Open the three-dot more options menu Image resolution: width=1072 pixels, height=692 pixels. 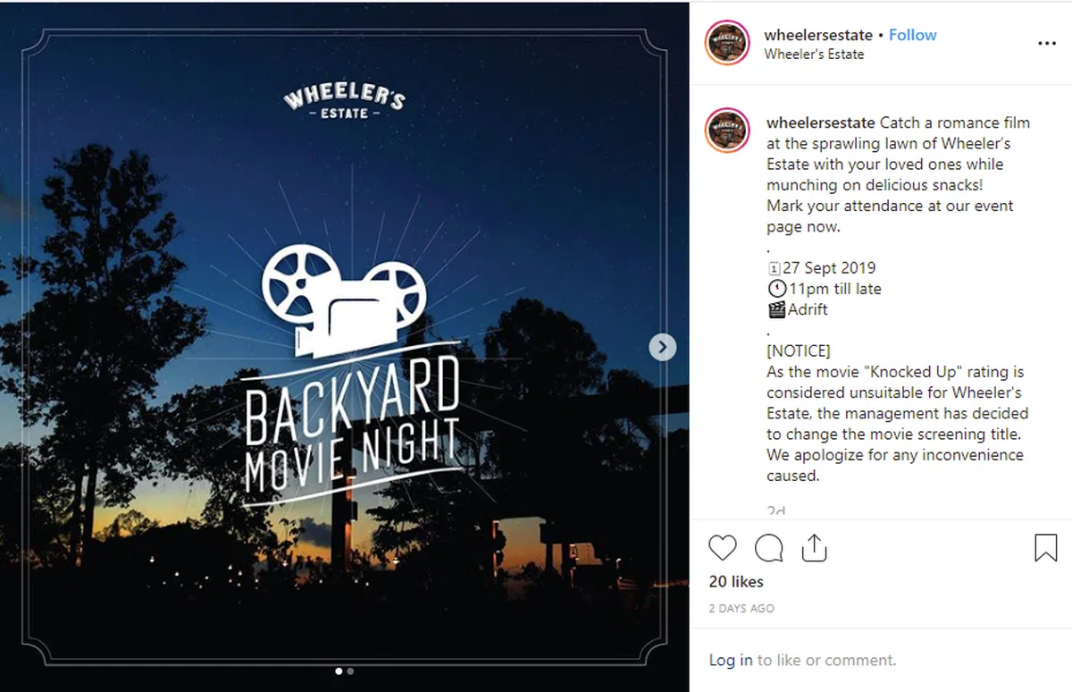click(1047, 43)
